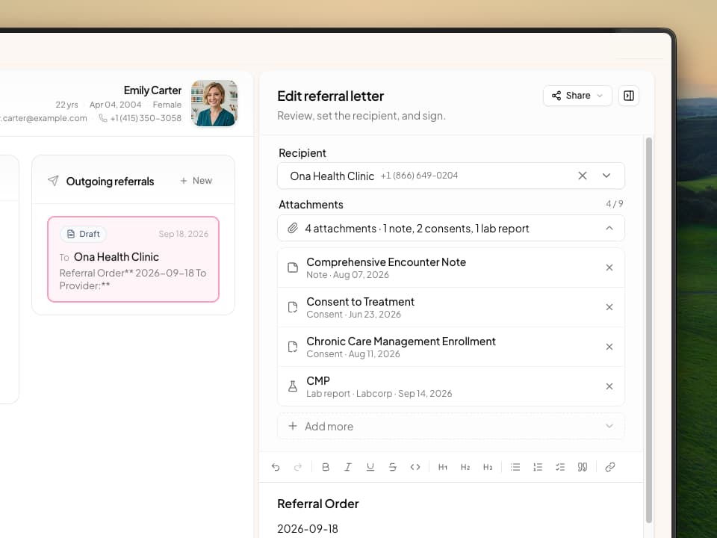The height and width of the screenshot is (538, 717).
Task: Open the Share dropdown
Action: (577, 96)
